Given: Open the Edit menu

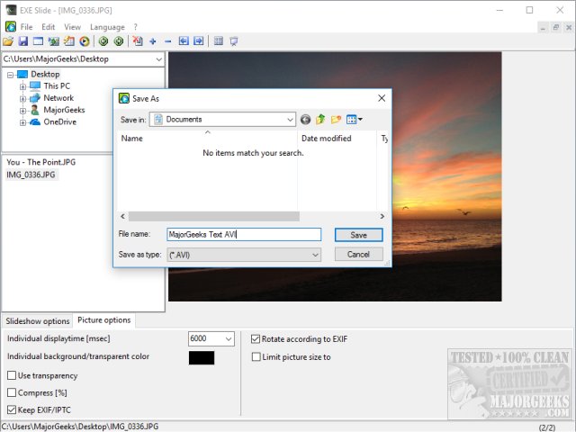Looking at the screenshot, I should click(x=48, y=27).
